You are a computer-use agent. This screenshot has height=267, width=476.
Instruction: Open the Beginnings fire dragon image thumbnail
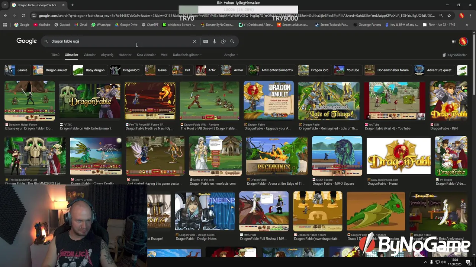click(x=277, y=156)
